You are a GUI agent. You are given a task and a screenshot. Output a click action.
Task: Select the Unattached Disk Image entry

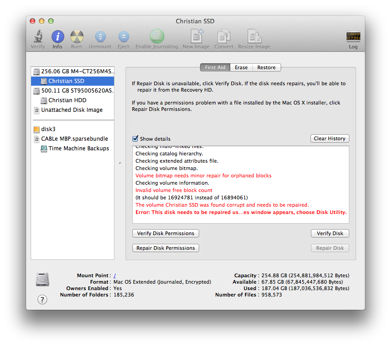click(x=73, y=110)
